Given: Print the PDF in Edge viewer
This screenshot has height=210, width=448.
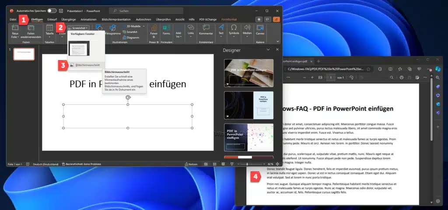Looking at the screenshot, I should pyautogui.click(x=402, y=77).
